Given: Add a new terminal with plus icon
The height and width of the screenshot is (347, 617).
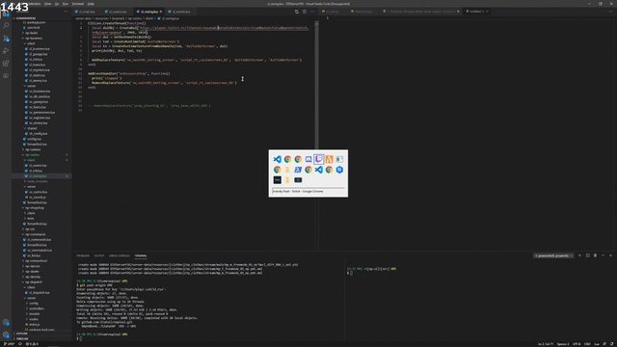Looking at the screenshot, I should tap(579, 255).
